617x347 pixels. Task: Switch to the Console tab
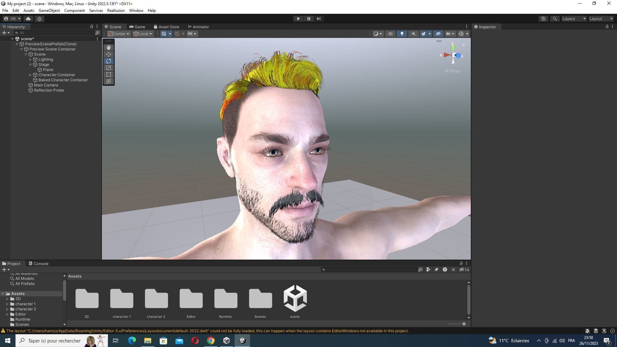pos(39,263)
